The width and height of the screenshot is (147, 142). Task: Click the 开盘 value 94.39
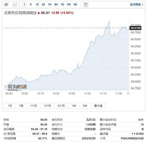44,125
